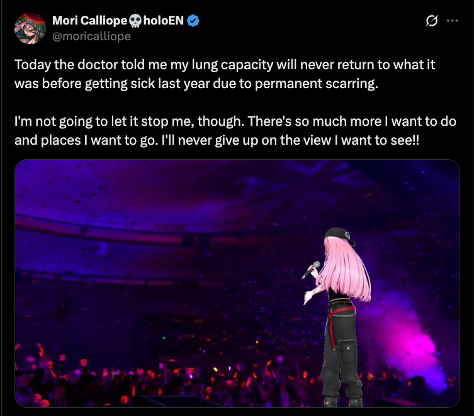Image resolution: width=474 pixels, height=416 pixels.
Task: Click the pink-haired performer in the photo
Action: tap(339, 316)
